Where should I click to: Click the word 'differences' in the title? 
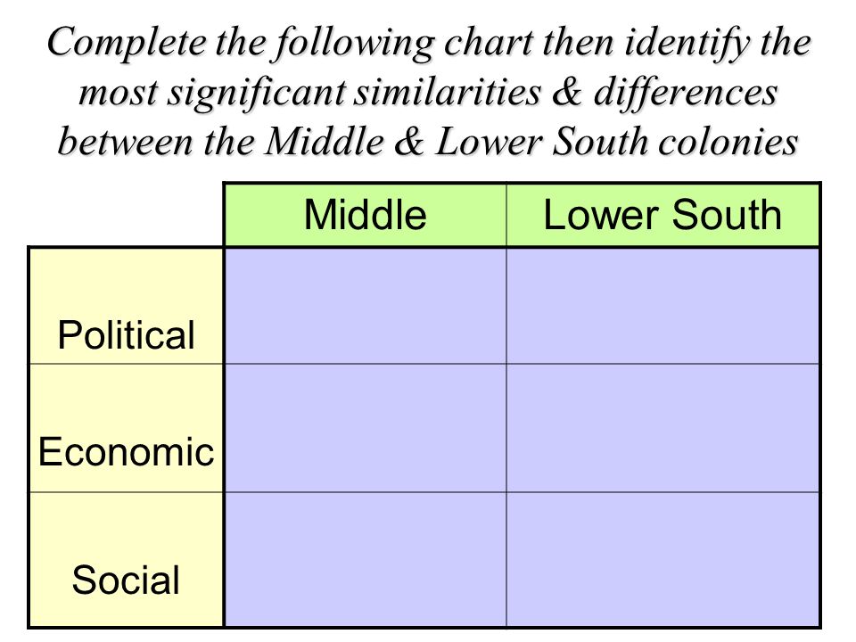pyautogui.click(x=686, y=93)
